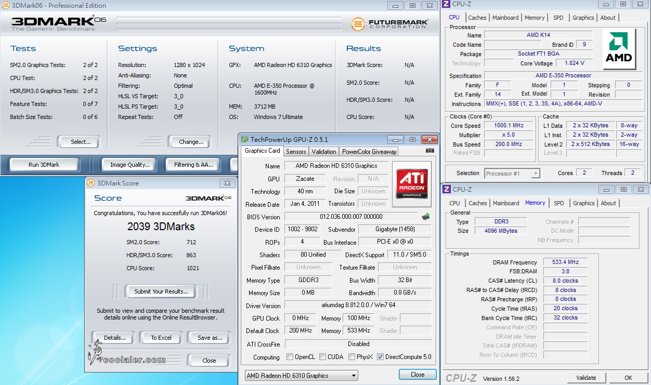This screenshot has height=385, width=651.
Task: Enable the CUDA checkbox
Action: click(323, 357)
